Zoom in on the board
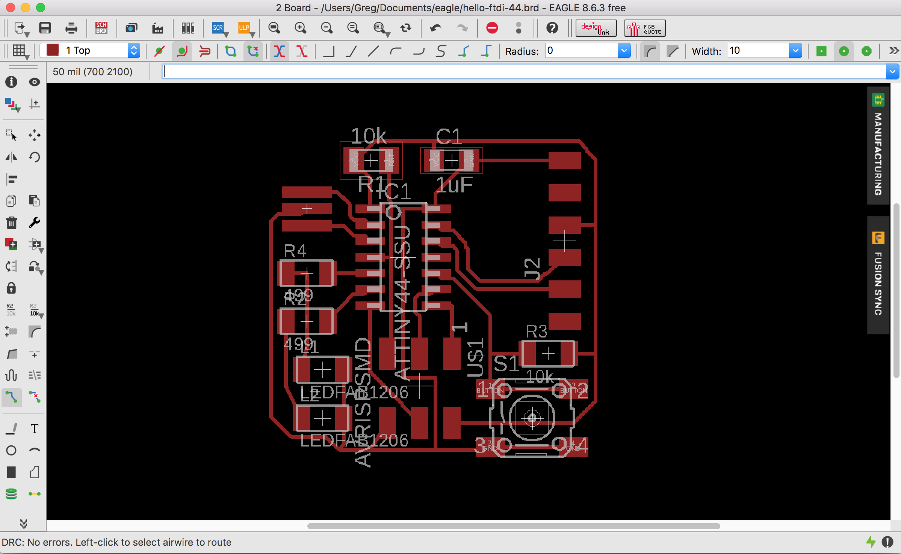 (x=301, y=28)
